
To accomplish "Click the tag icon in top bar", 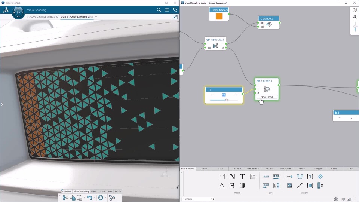I will (x=175, y=10).
